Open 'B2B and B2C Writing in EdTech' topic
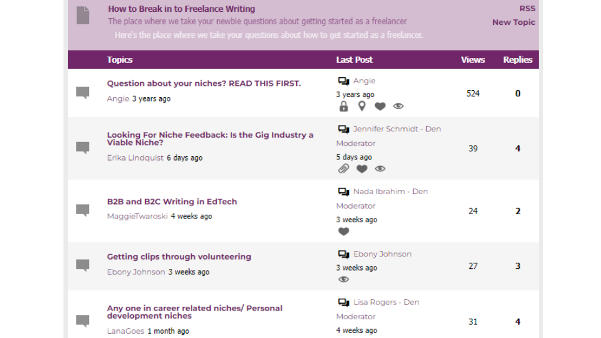The image size is (601, 338). [172, 202]
